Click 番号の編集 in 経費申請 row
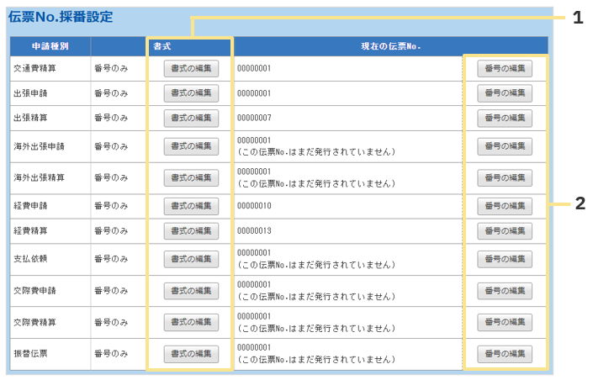Screen dimensions: 593x380 click(505, 206)
